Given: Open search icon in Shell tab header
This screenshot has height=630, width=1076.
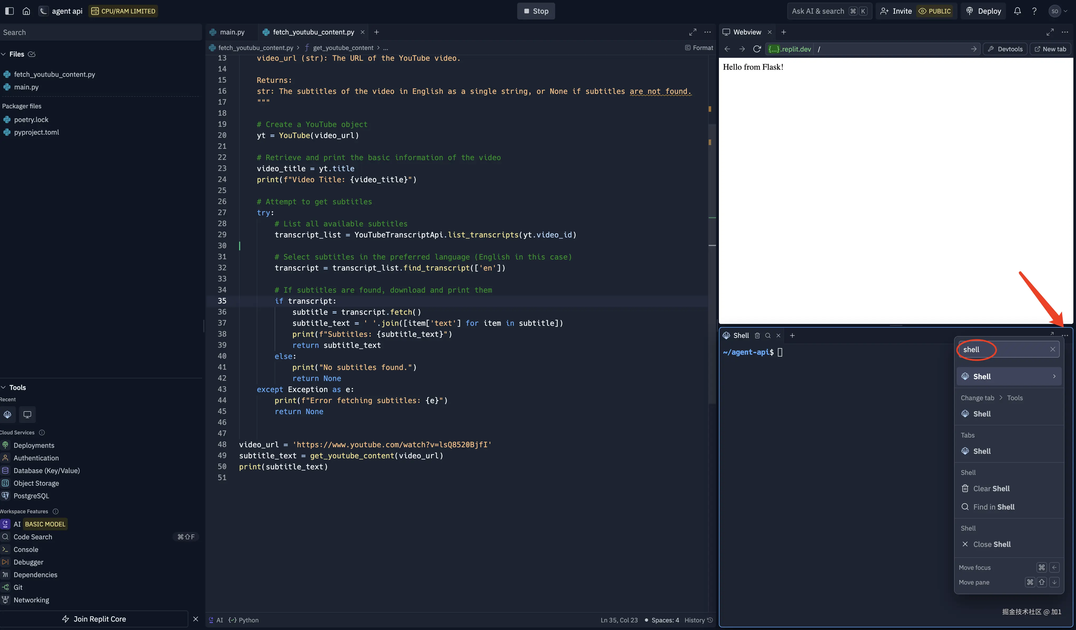Looking at the screenshot, I should tap(768, 336).
